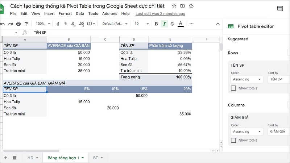
Task: Check the cloud save status icon
Action: 191,6
